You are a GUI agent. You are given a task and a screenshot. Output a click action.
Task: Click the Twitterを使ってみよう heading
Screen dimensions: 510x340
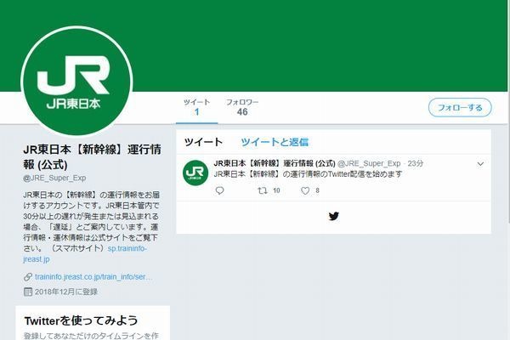[x=82, y=320]
